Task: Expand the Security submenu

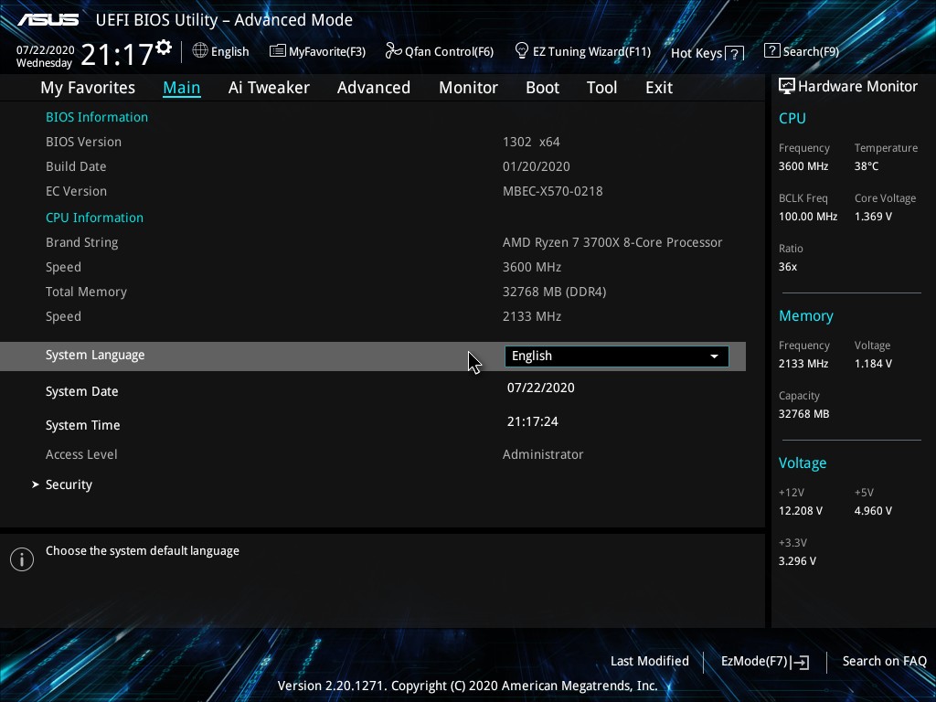Action: 69,484
